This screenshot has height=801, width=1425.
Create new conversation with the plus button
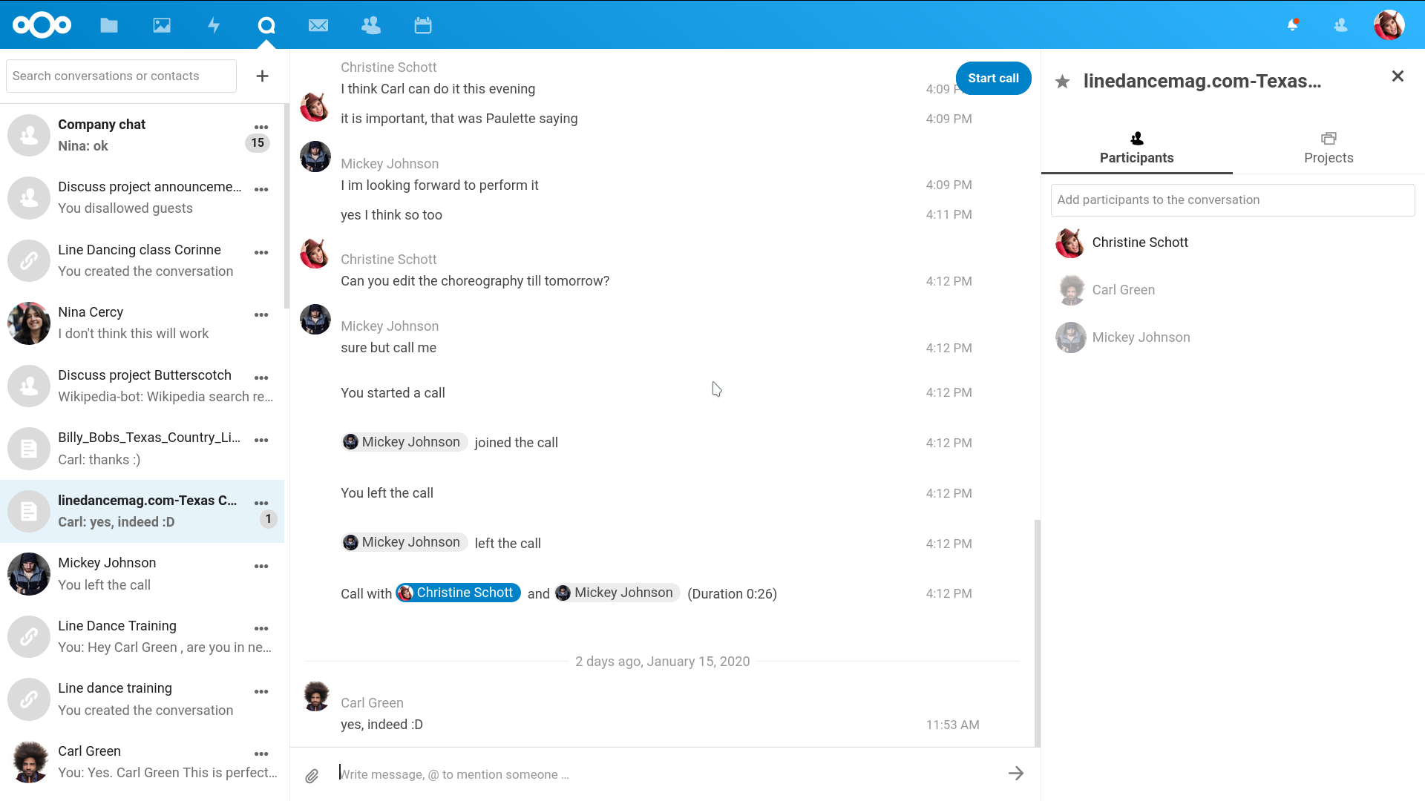[262, 76]
